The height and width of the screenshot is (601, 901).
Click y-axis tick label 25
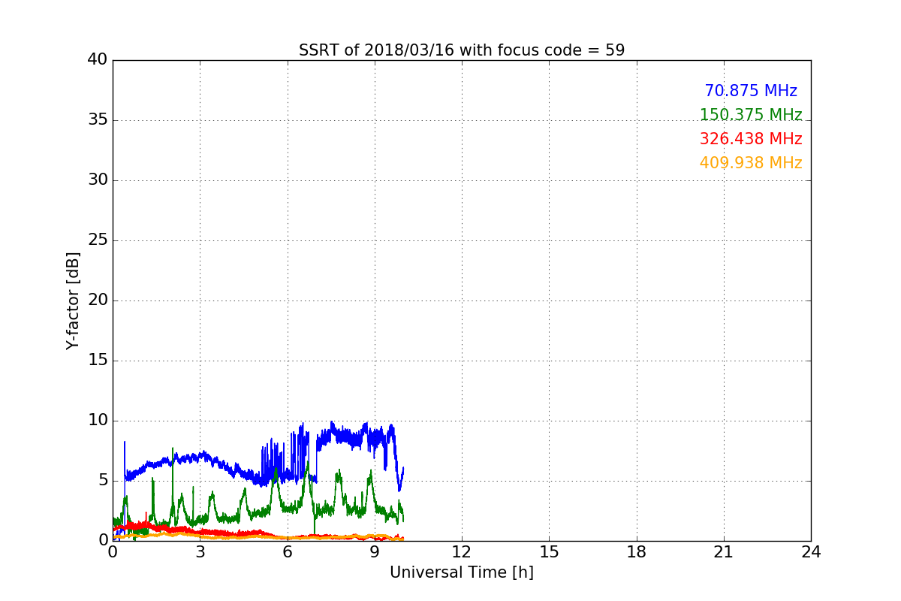tap(98, 240)
